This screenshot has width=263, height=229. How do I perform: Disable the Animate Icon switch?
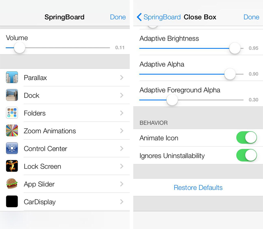tap(247, 138)
